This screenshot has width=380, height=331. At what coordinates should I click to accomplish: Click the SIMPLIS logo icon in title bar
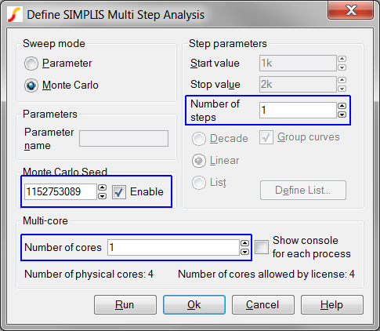coord(14,14)
